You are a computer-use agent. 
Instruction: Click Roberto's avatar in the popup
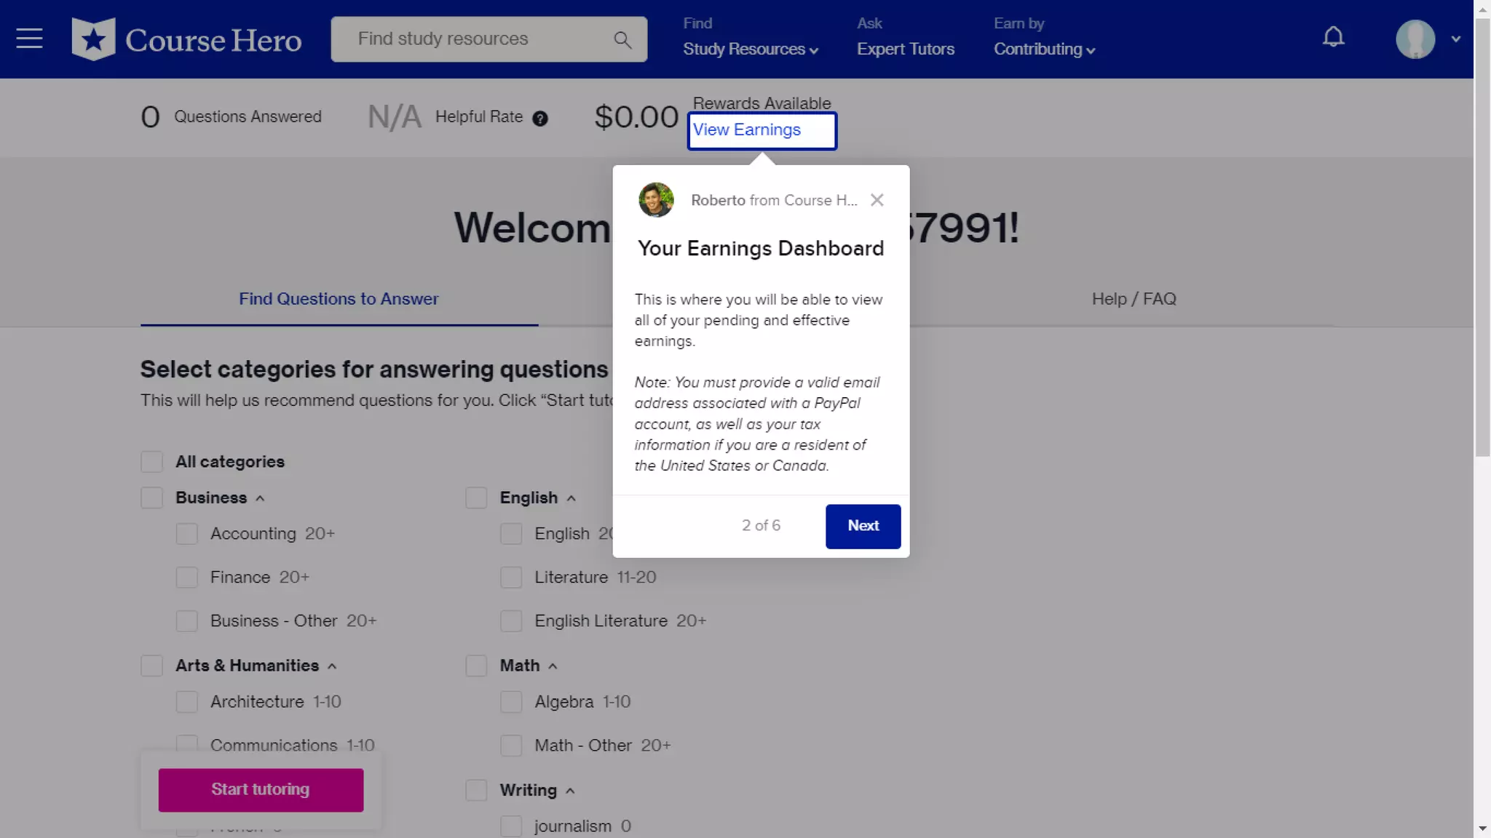point(656,200)
